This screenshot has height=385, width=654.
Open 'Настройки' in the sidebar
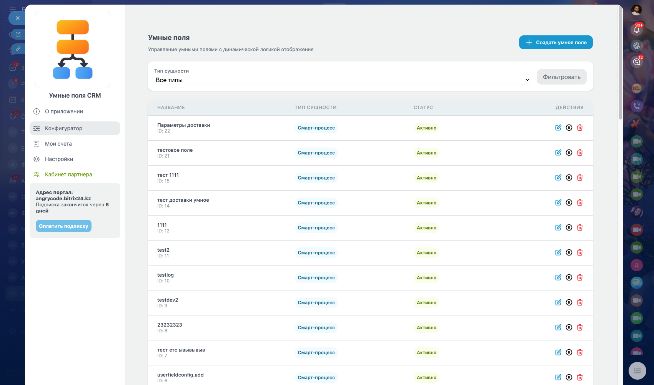[59, 159]
